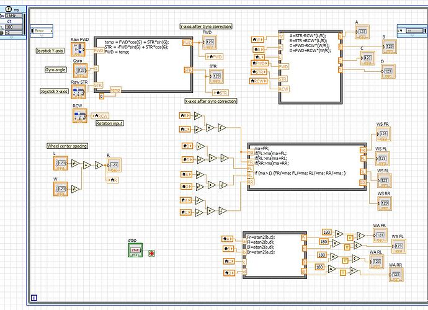Click the FWD numeric indicator terminal
Image resolution: width=428 pixels, height=310 pixels.
(210, 42)
